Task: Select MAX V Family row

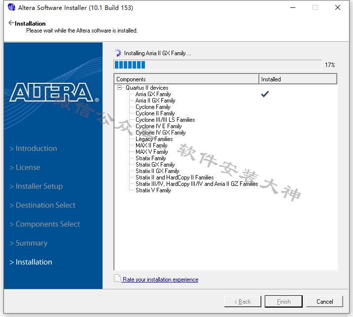Action: tap(152, 152)
